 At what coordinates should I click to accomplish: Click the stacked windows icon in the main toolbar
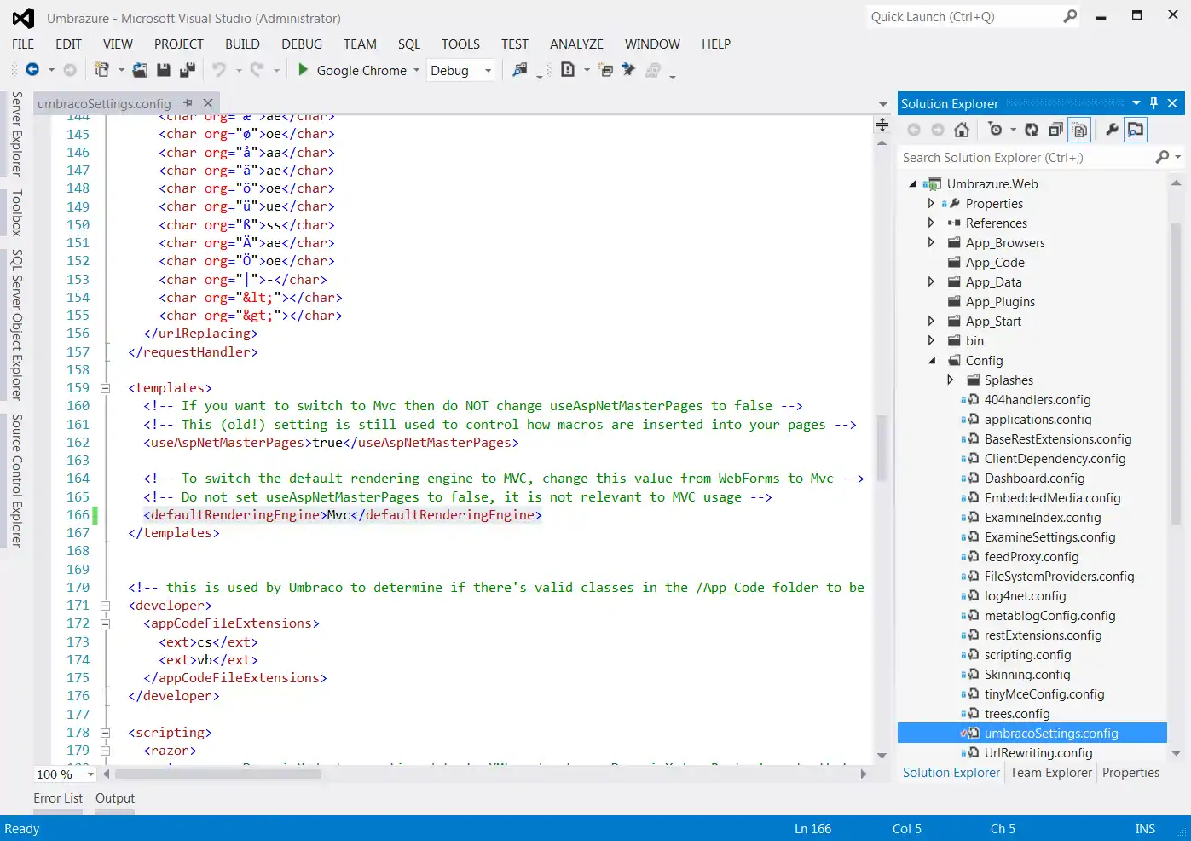606,70
